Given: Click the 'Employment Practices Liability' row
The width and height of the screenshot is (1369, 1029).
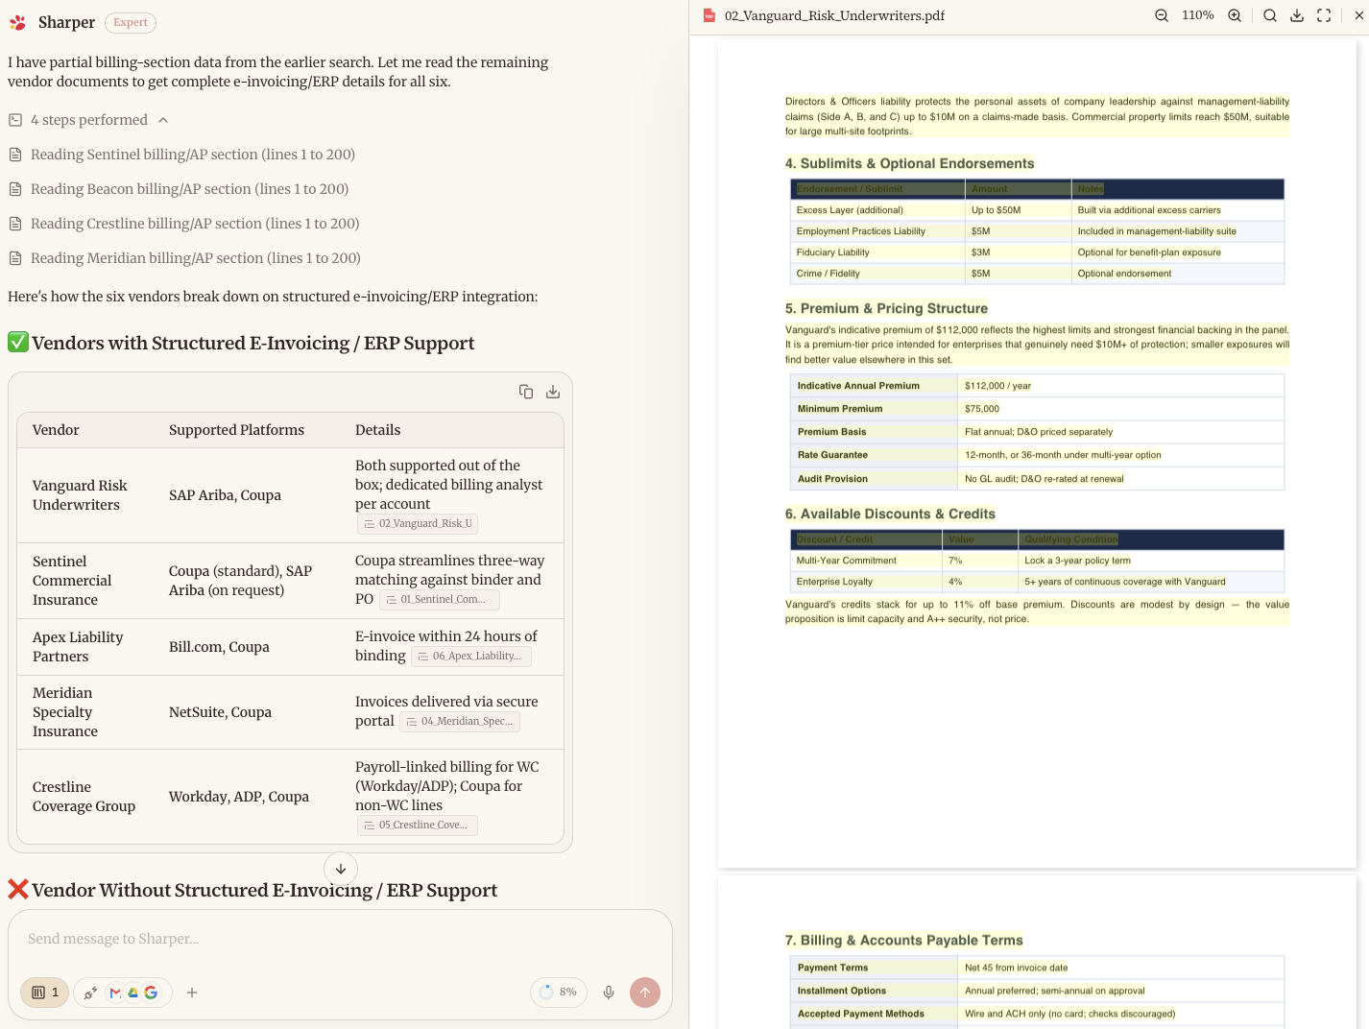Looking at the screenshot, I should pyautogui.click(x=1035, y=231).
